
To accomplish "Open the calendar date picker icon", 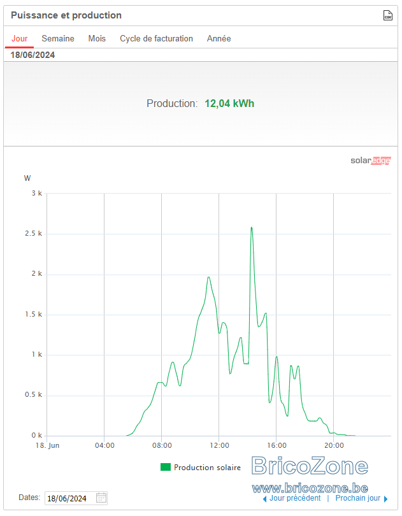I will coord(101,498).
